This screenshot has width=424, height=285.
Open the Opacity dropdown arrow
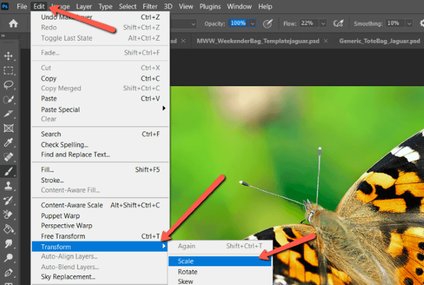252,23
